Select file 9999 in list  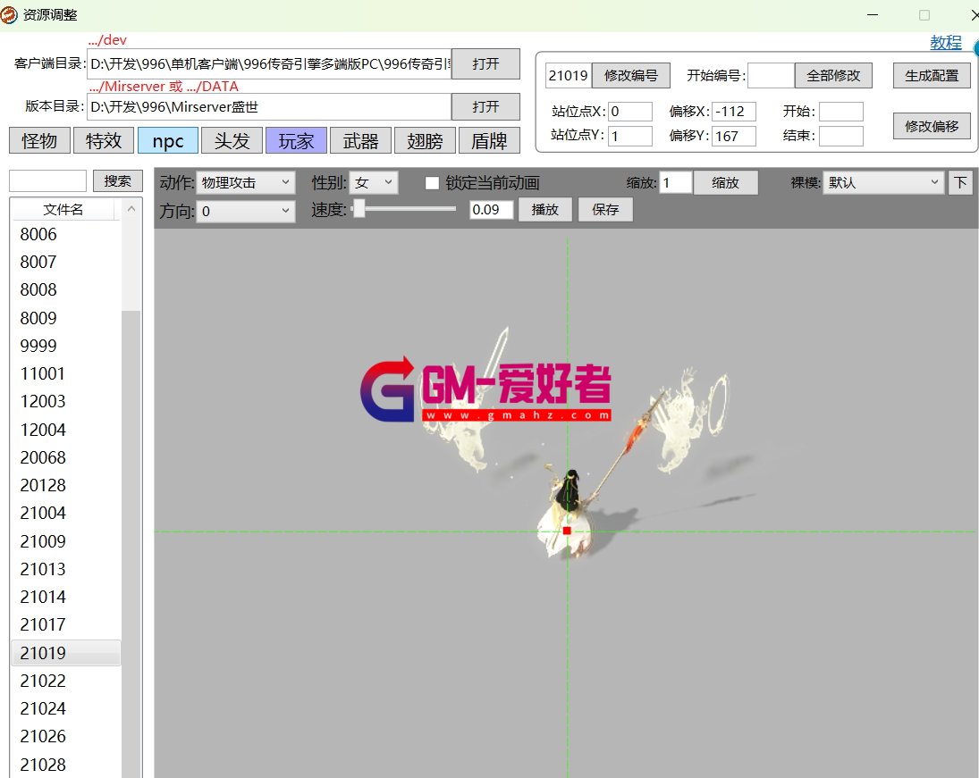click(66, 346)
